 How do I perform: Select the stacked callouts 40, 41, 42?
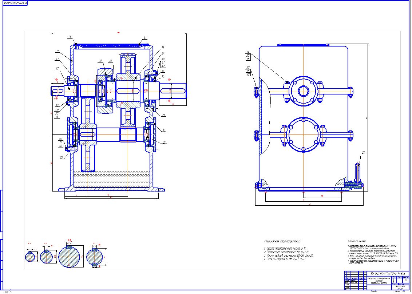point(163,63)
